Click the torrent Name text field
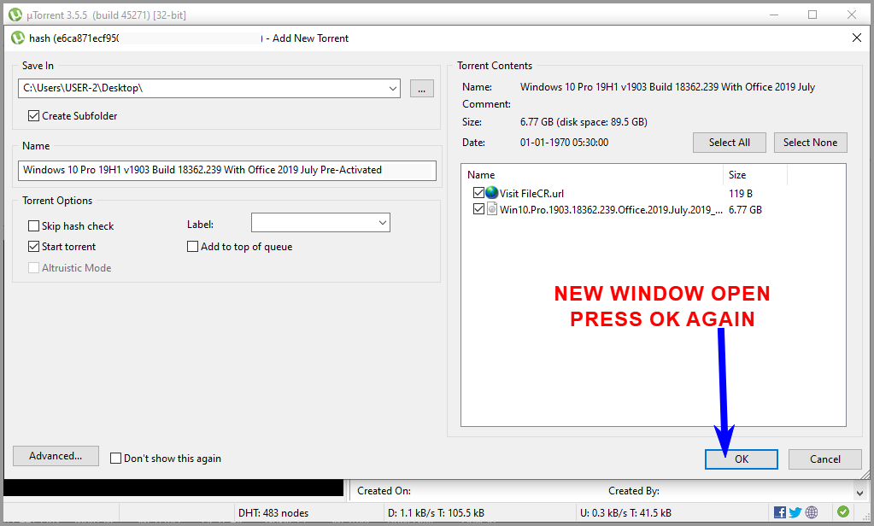 (227, 170)
